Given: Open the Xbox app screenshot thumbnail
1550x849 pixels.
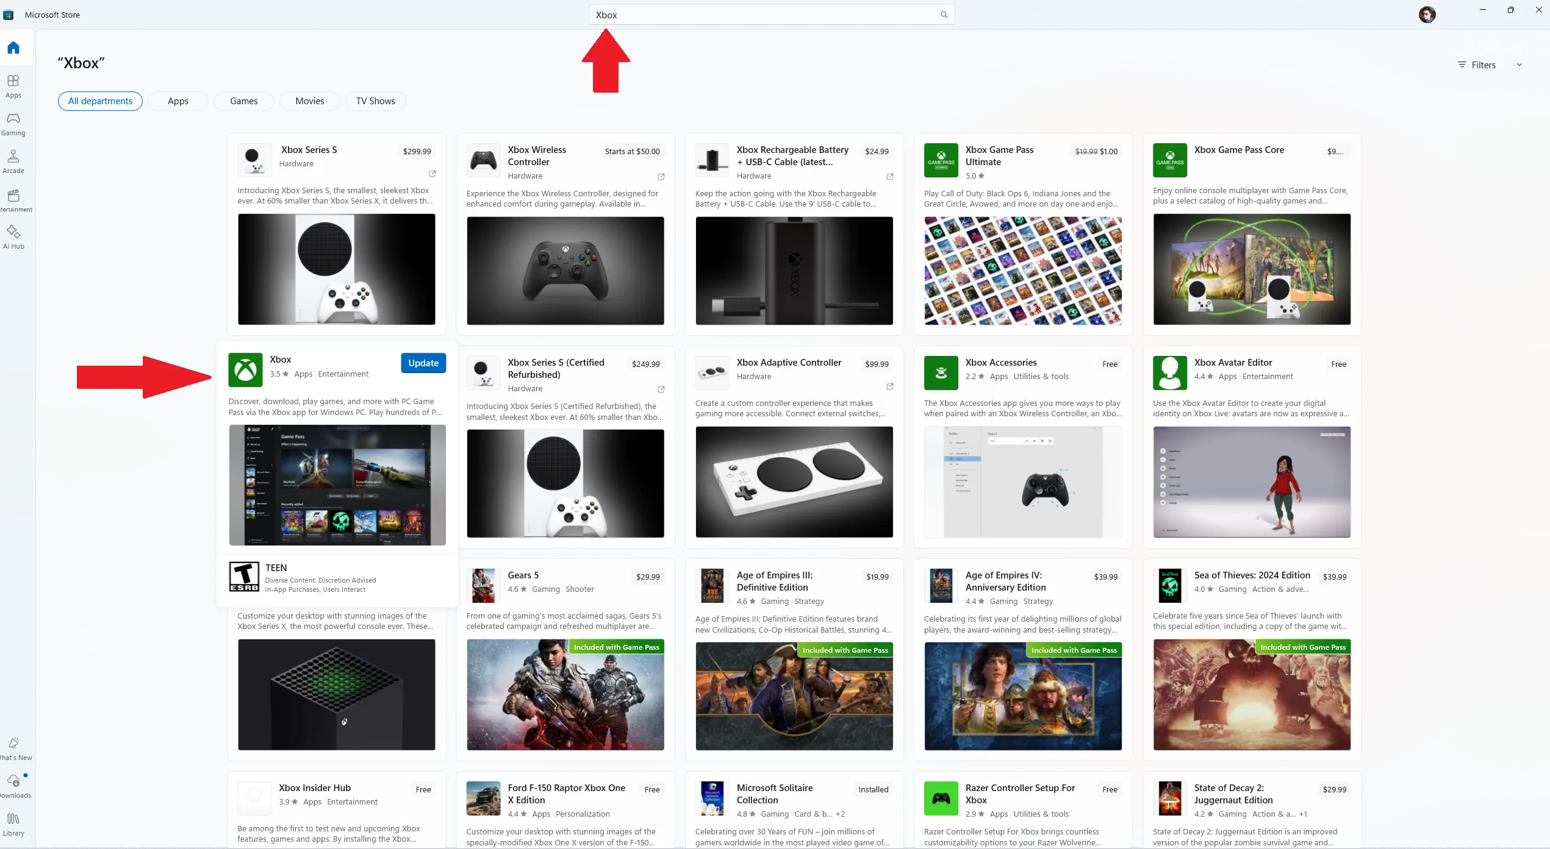Looking at the screenshot, I should pos(337,485).
